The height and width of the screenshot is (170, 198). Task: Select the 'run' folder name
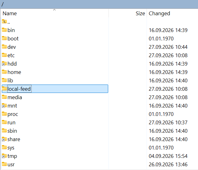(x=11, y=122)
